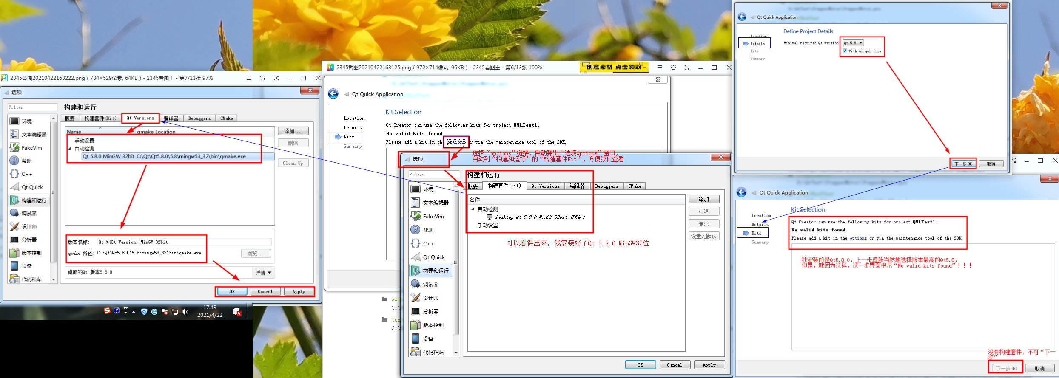Select 调试器 icon in left Qt Versions options dialog

pyautogui.click(x=14, y=213)
